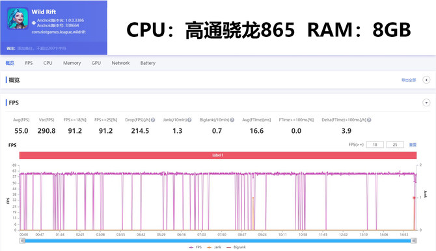
Task: Click the red label1 bar
Action: 218,155
